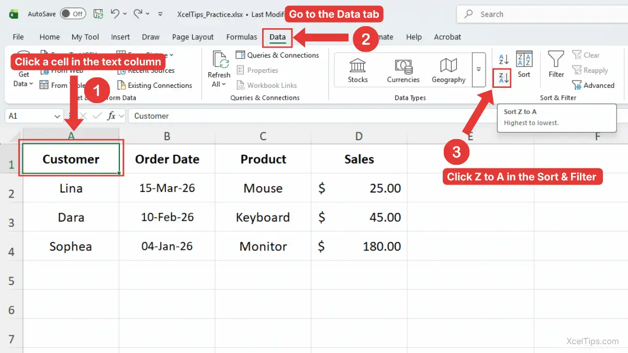Select the date cell 10-Feb-26
This screenshot has height=353, width=628.
(167, 217)
